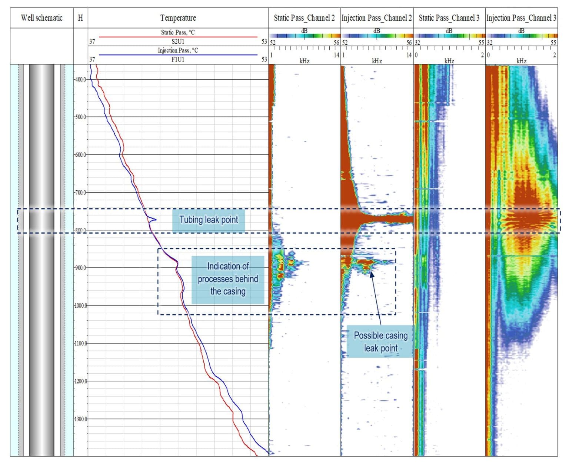Select the Possible casing leak point label
This screenshot has width=569, height=464.
[x=381, y=341]
